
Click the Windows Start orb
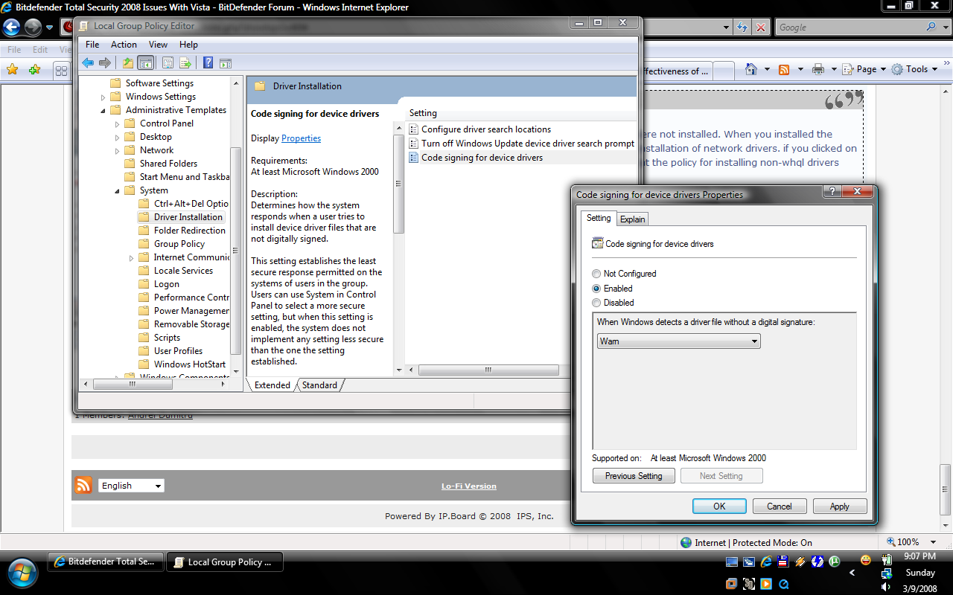24,573
